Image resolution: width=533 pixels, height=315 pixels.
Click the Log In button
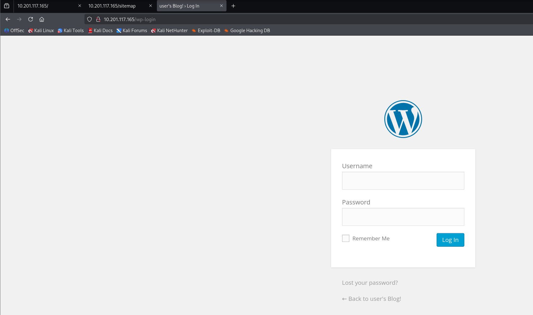(x=450, y=240)
